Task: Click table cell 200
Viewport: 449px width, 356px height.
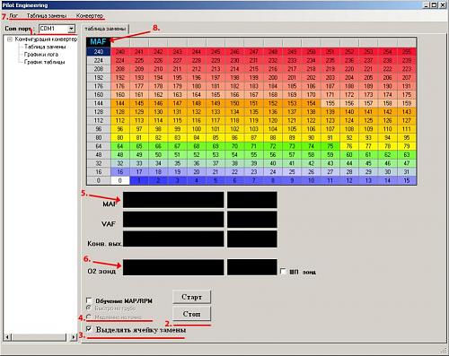Action: (x=273, y=77)
